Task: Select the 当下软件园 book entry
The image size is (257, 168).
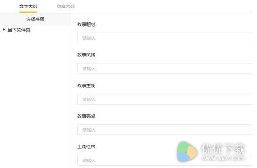Action: pyautogui.click(x=19, y=30)
